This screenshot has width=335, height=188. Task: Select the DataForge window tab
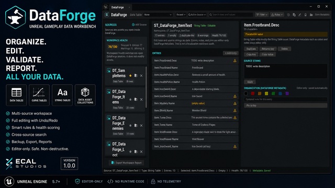tap(117, 7)
